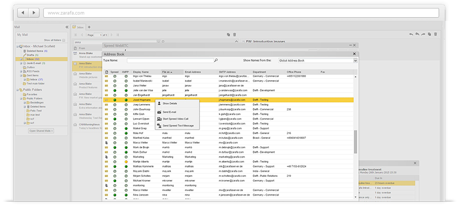Click the magnifier search icon in Address Book
This screenshot has height=205, width=460.
pos(216,60)
